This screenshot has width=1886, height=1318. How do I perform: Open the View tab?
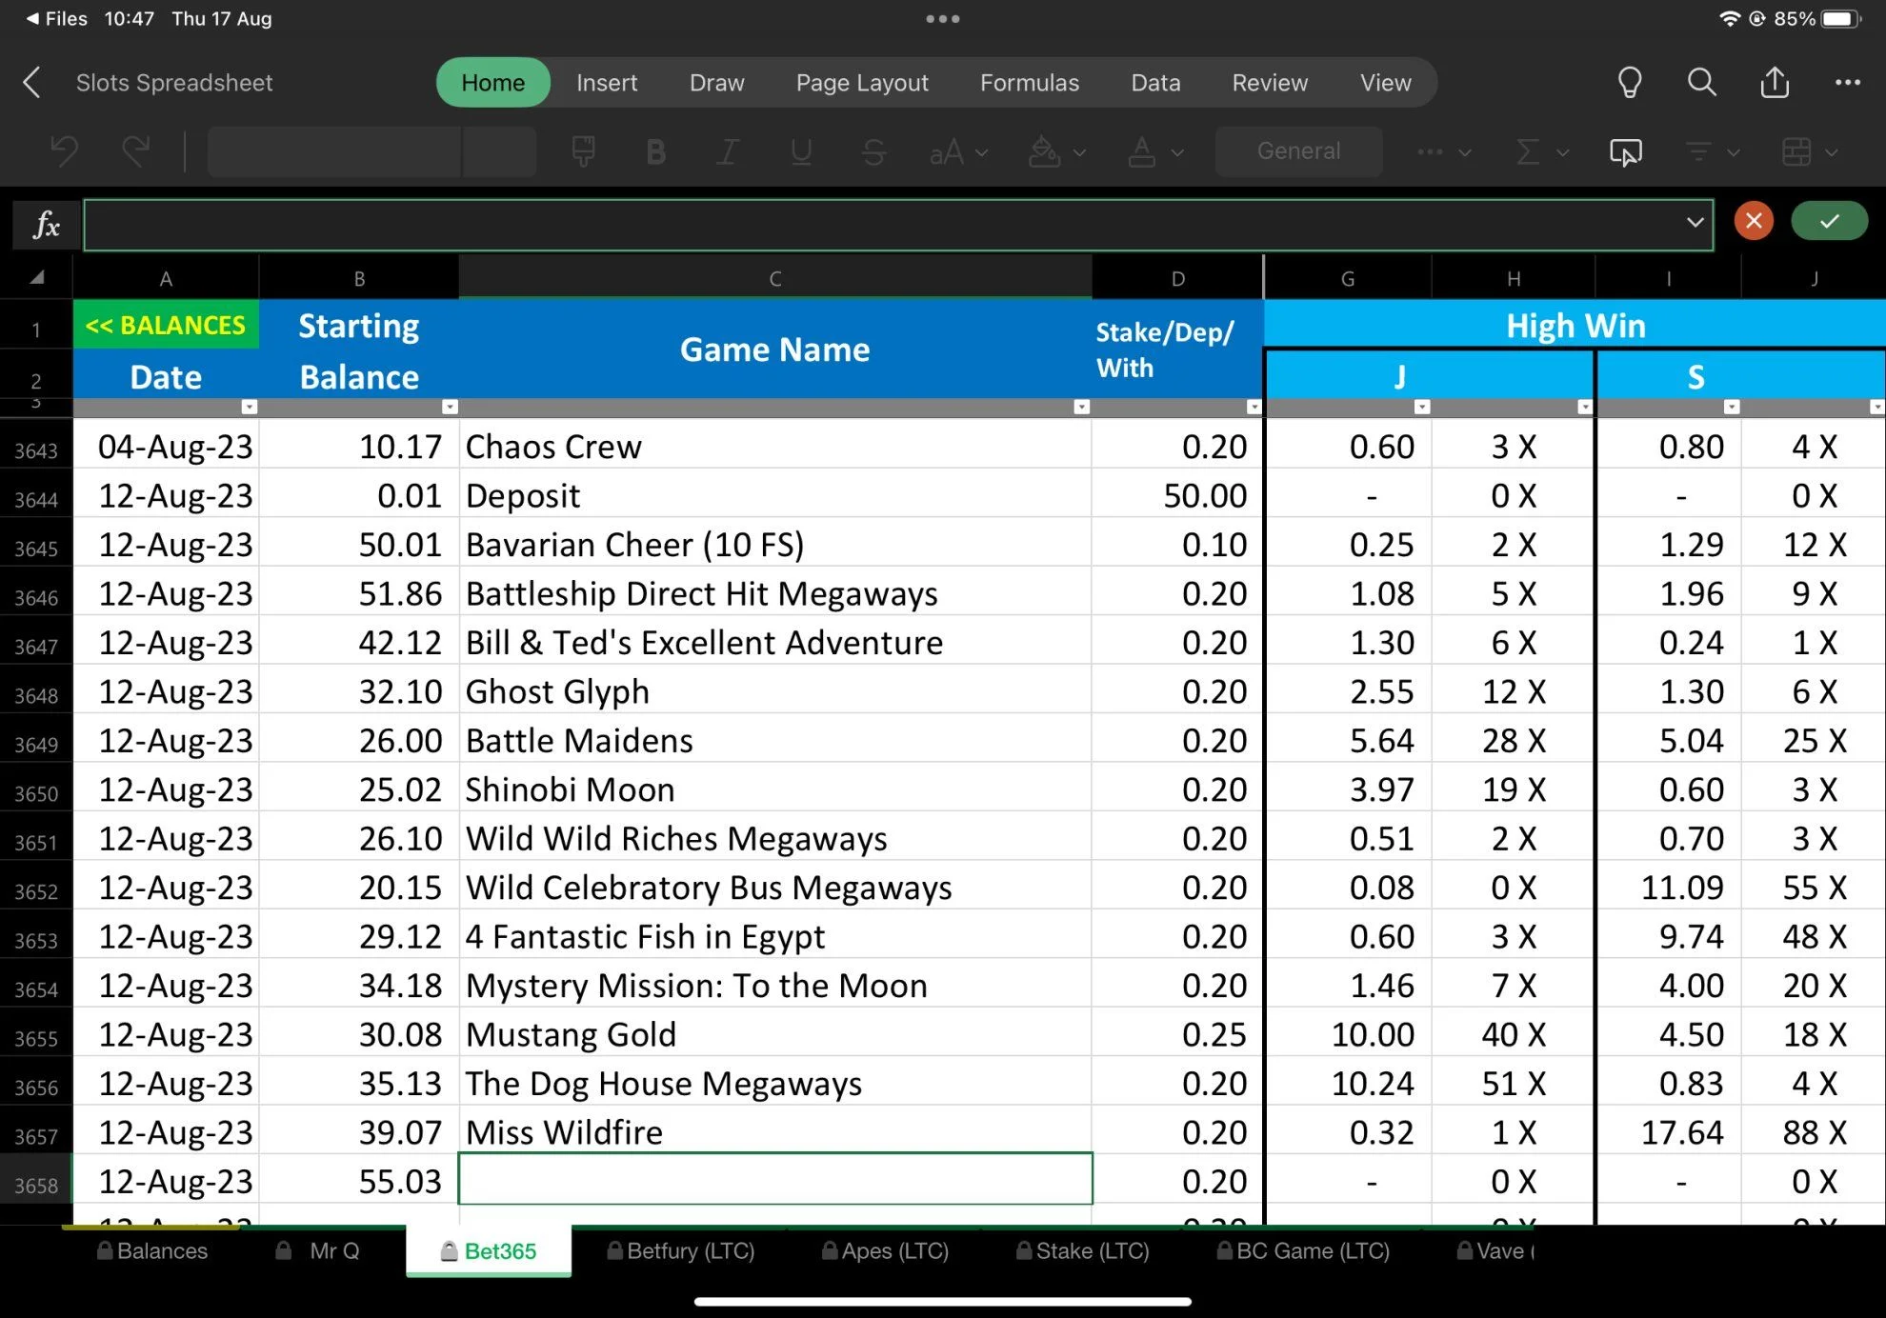click(1385, 83)
